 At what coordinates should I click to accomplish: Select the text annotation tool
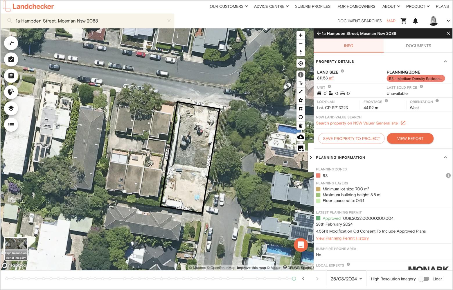301,83
